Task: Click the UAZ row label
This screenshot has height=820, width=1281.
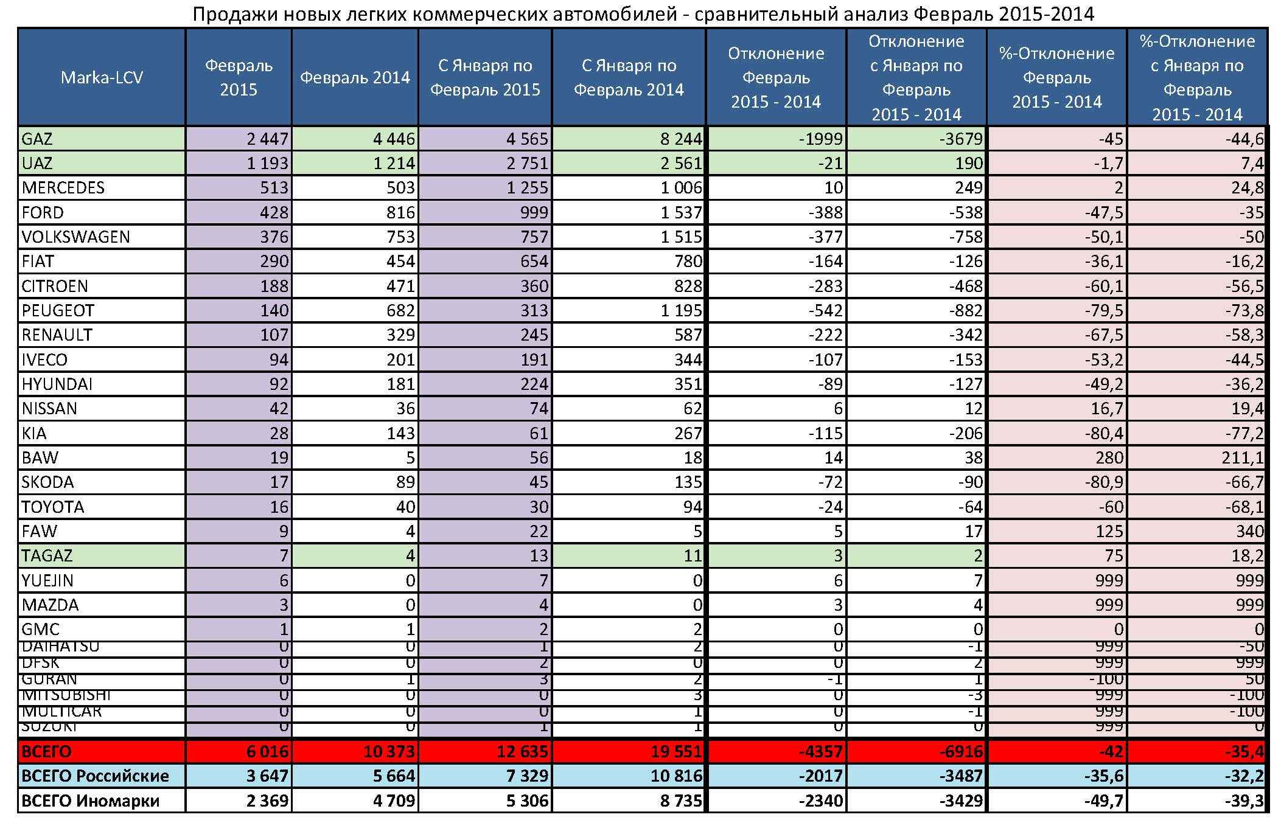Action: 102,163
